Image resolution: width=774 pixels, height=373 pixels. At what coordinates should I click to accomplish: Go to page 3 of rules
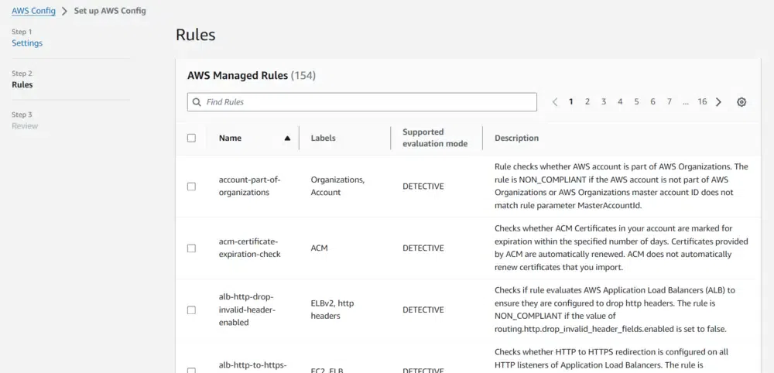pyautogui.click(x=604, y=101)
